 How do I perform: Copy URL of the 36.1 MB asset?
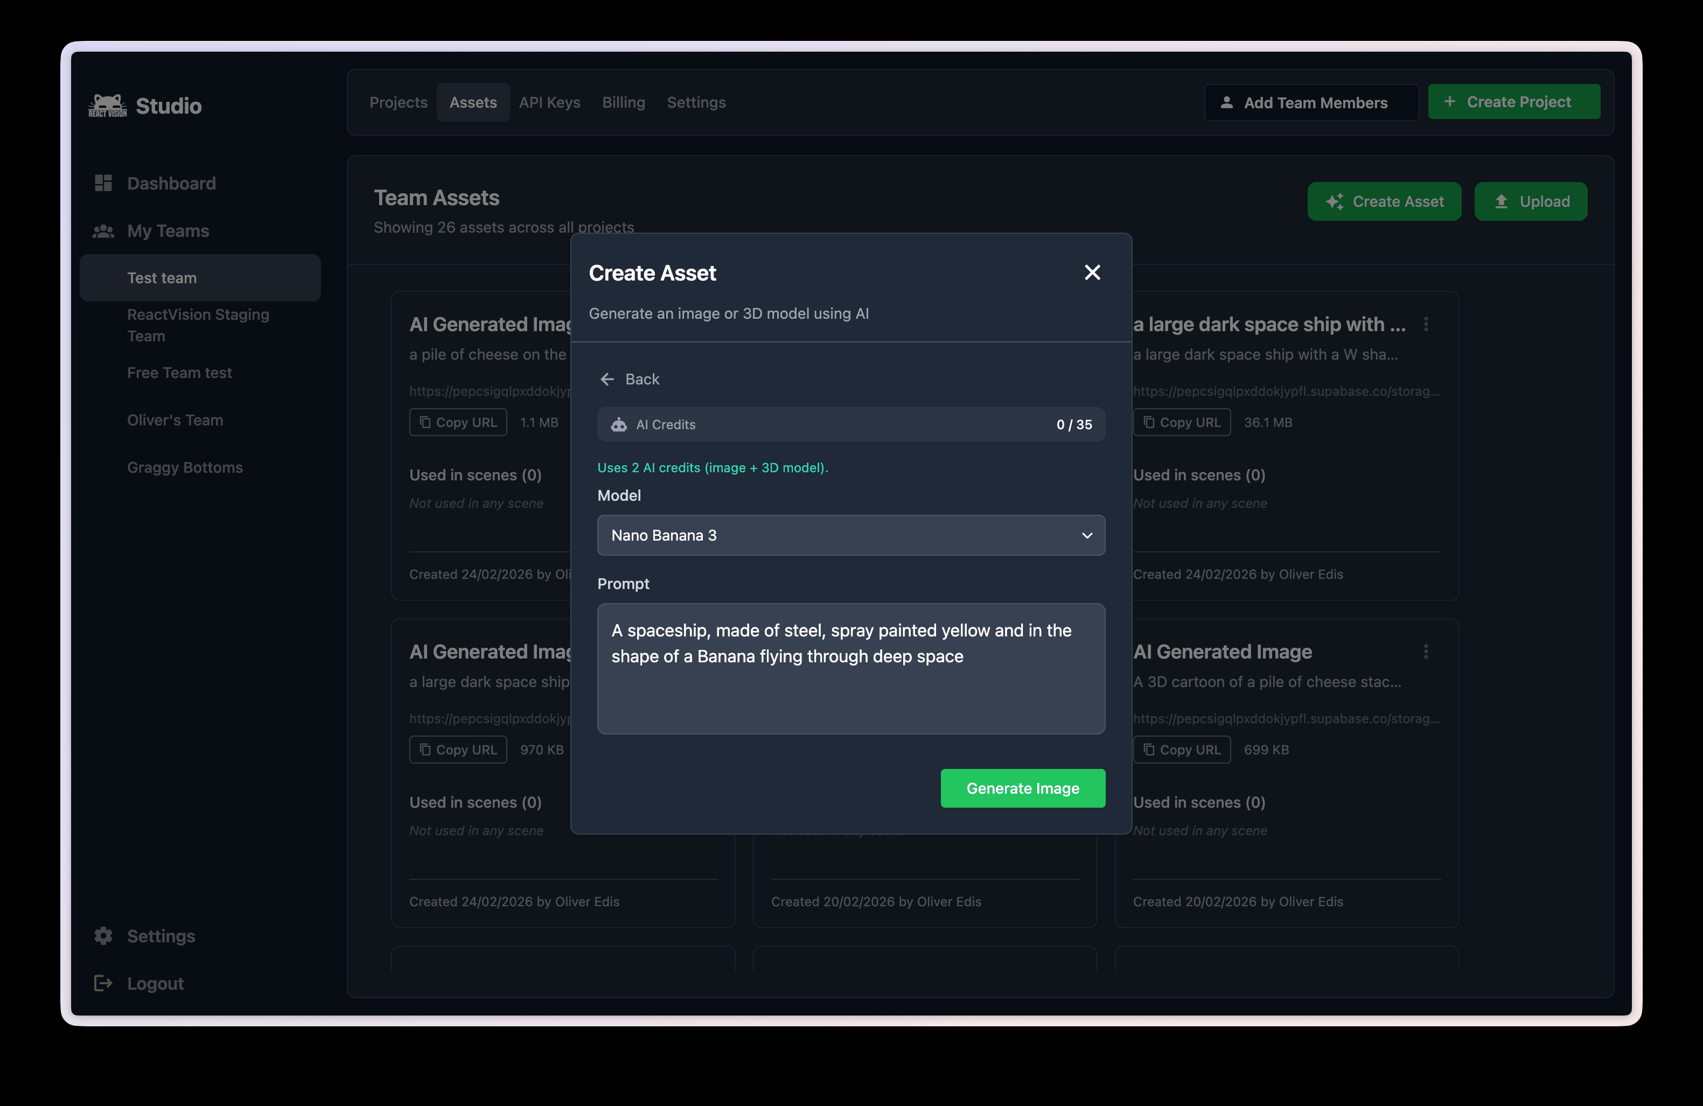[x=1181, y=422]
